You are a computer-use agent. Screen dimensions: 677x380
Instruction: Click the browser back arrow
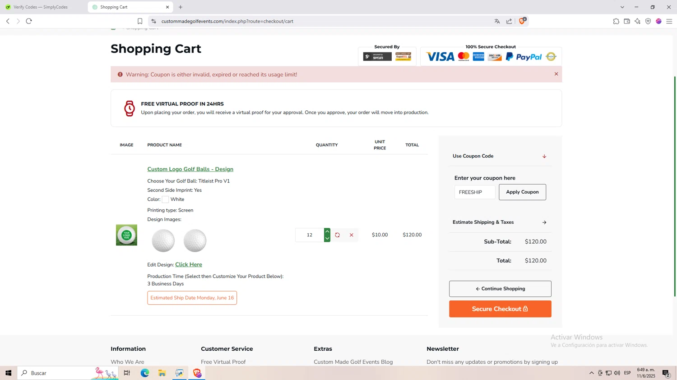tap(8, 21)
